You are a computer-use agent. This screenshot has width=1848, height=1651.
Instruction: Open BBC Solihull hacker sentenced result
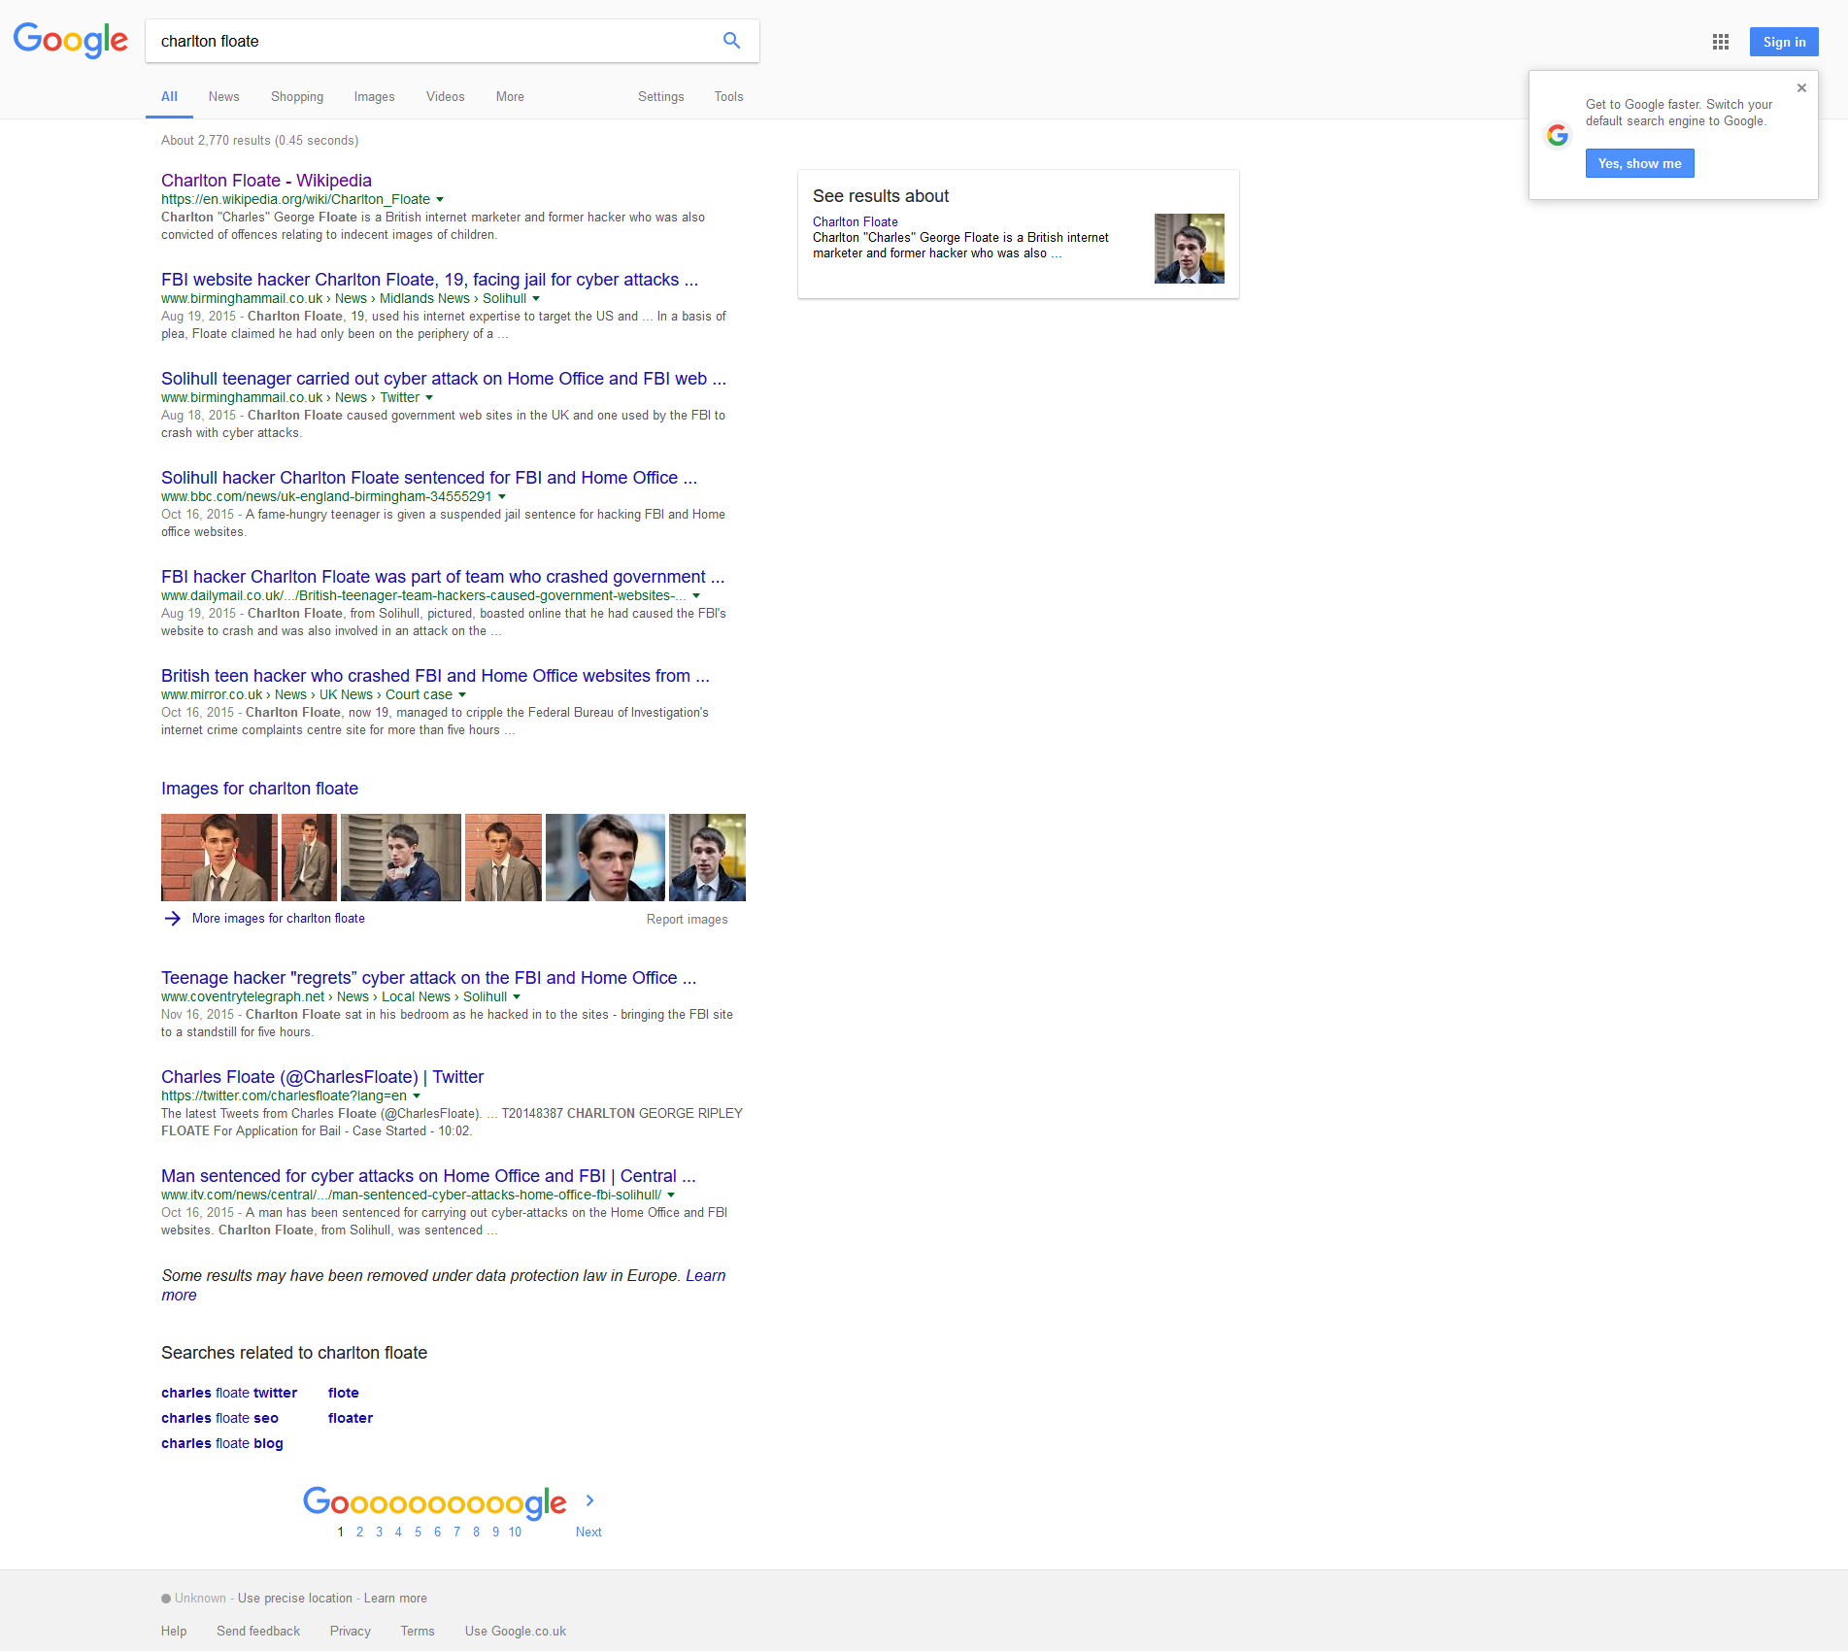[x=429, y=478]
